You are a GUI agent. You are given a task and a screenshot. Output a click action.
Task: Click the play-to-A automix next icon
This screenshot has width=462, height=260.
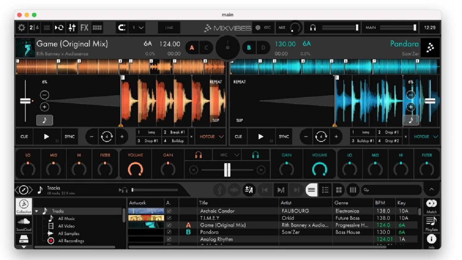coord(281,190)
